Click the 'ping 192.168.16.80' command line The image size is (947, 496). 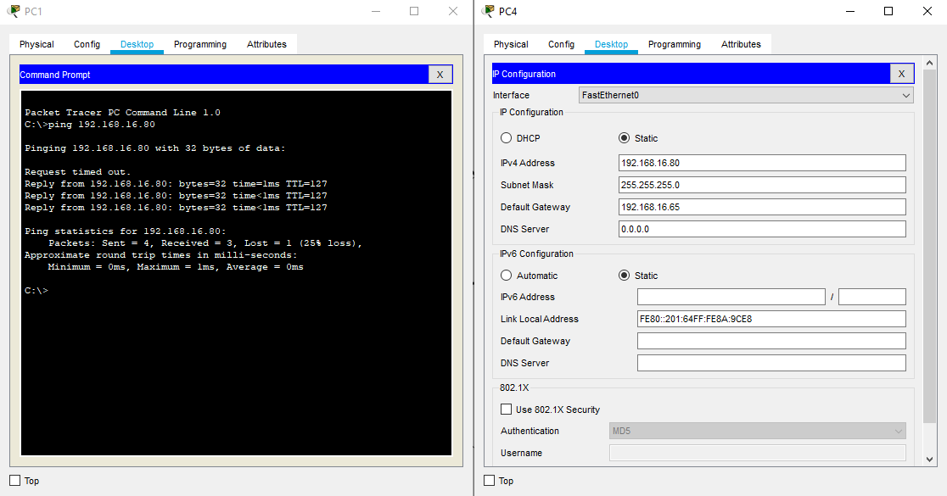(x=89, y=125)
